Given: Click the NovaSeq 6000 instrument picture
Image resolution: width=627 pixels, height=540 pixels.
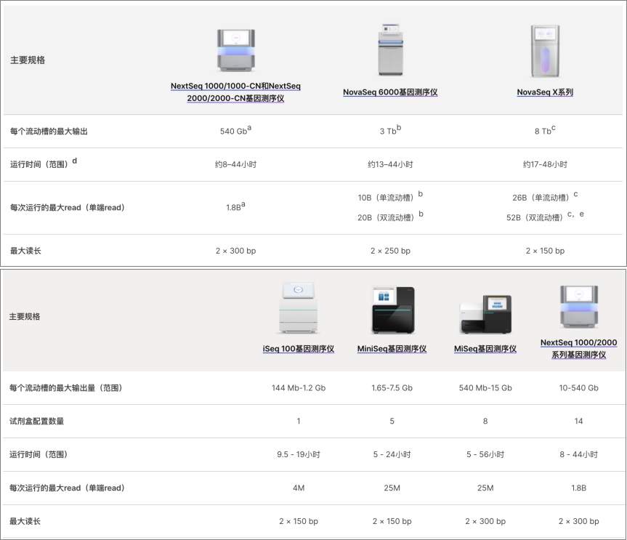Looking at the screenshot, I should (390, 49).
